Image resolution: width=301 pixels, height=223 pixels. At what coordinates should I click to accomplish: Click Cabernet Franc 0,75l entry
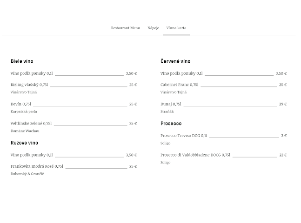tap(179, 85)
